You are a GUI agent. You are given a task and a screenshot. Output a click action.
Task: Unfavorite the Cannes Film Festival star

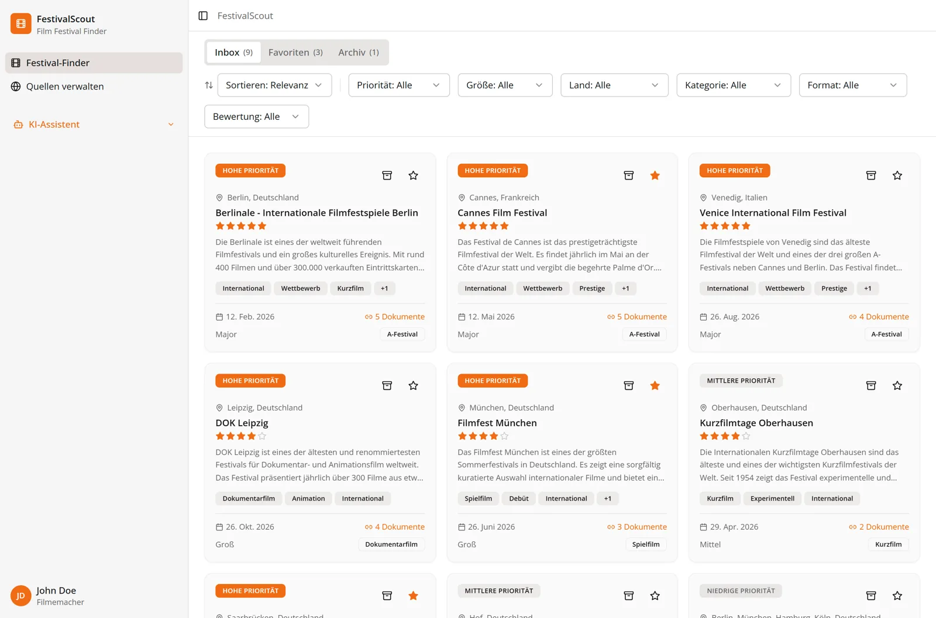click(655, 175)
